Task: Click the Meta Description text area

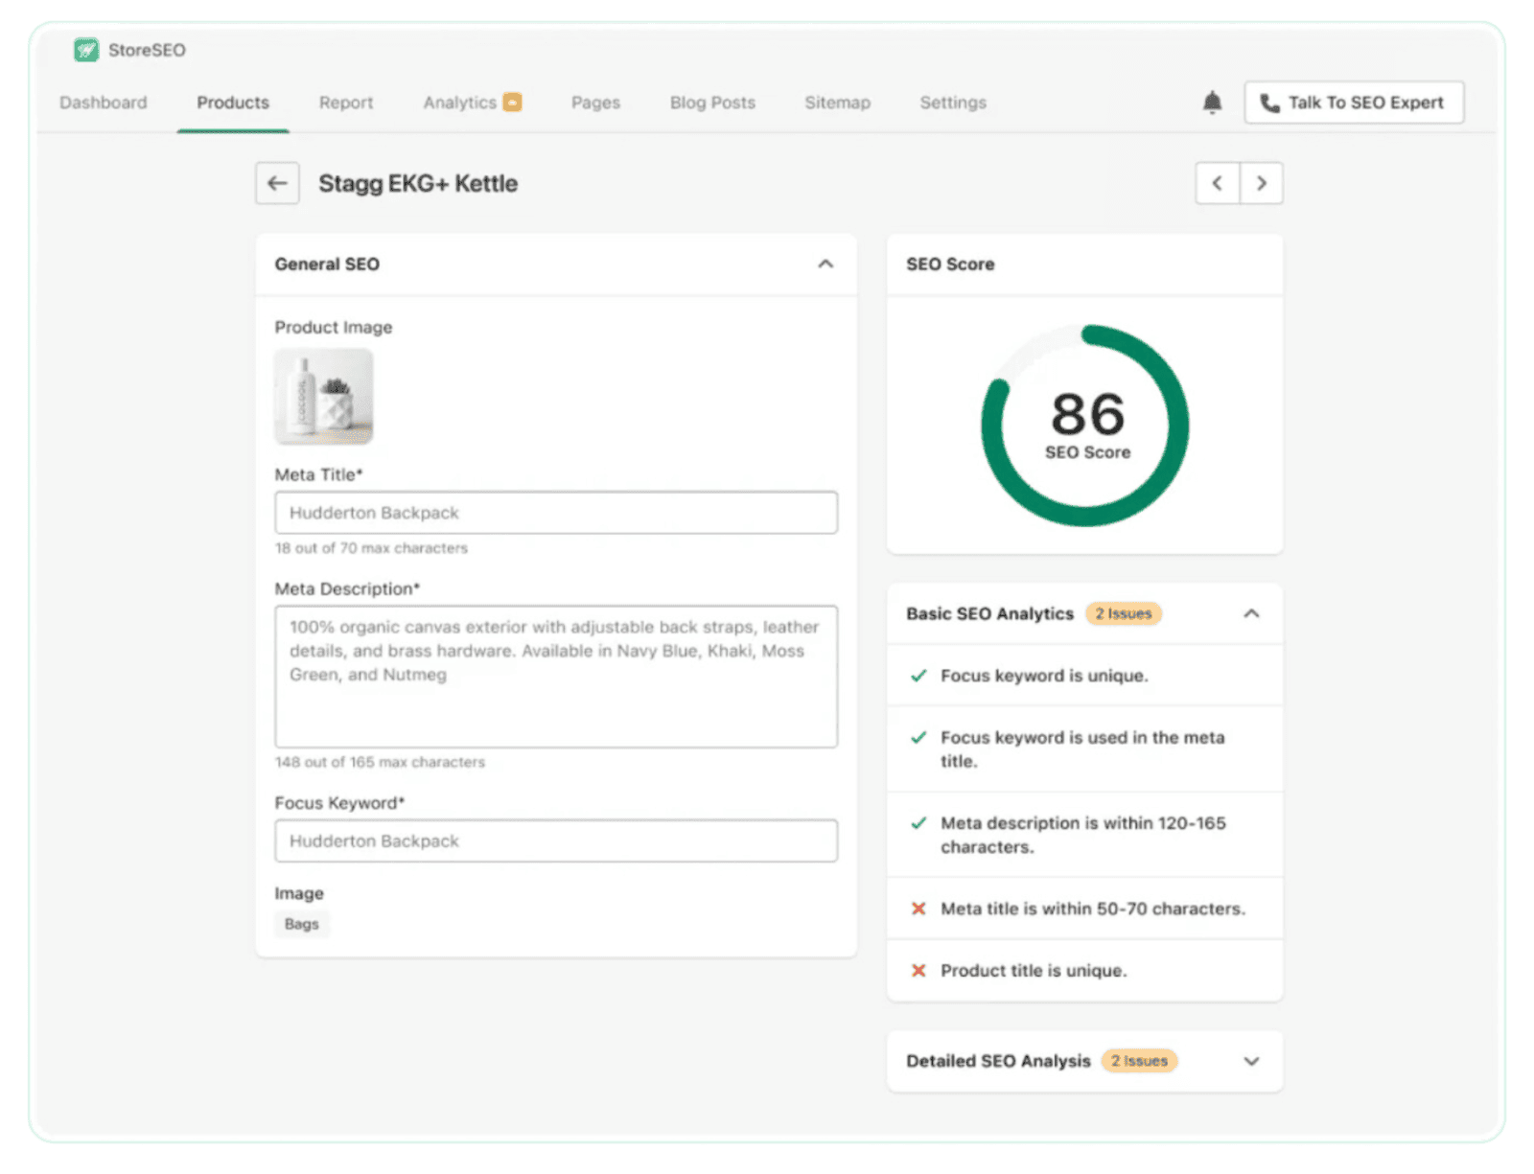Action: (x=556, y=677)
